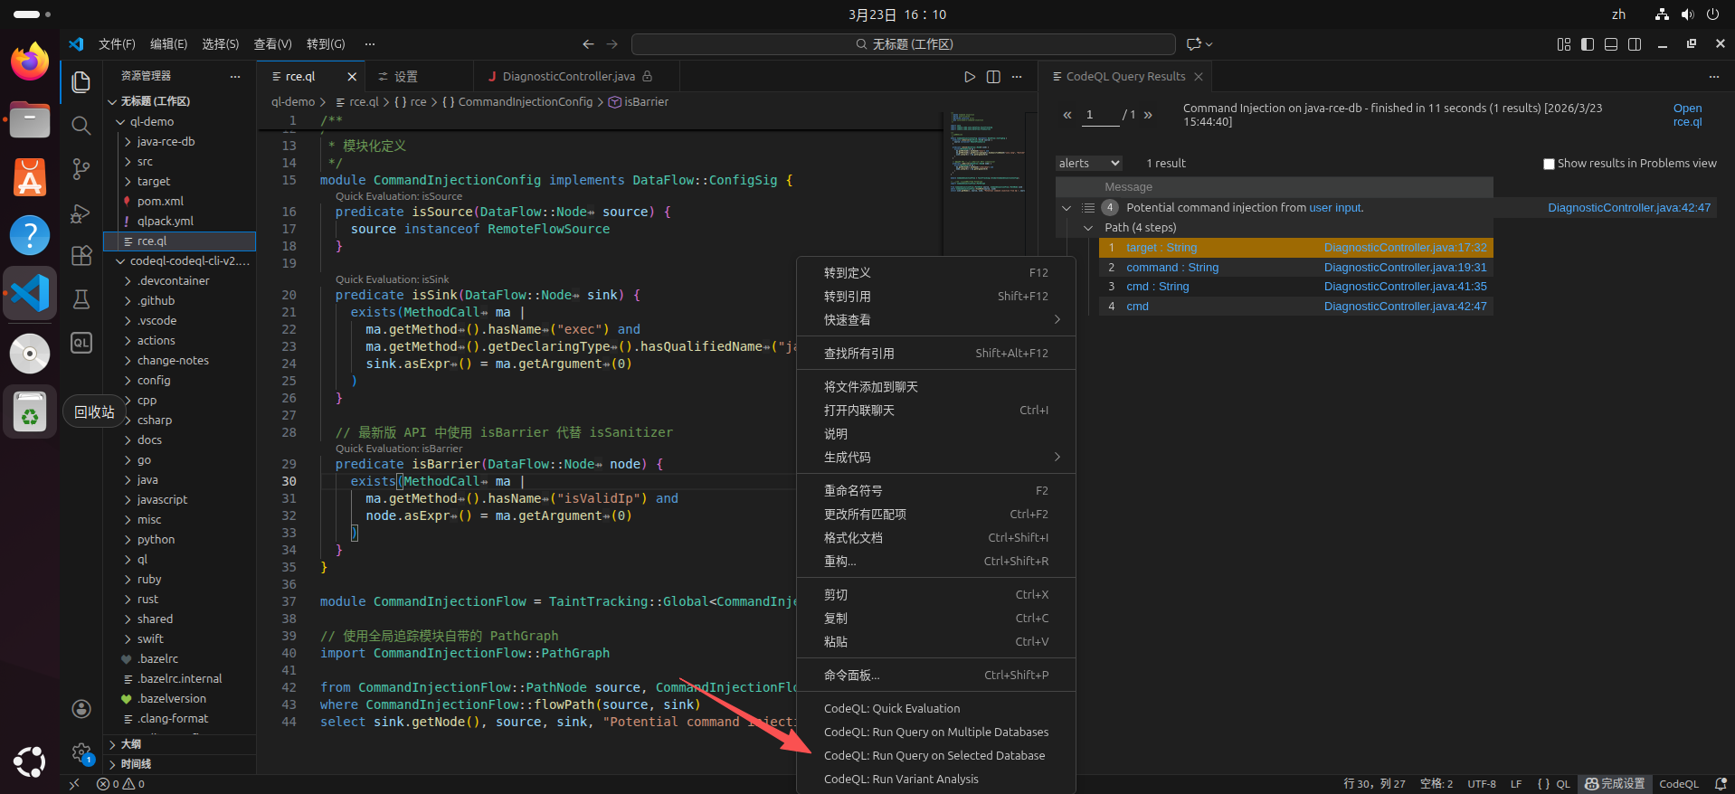Launch Firefox from the Ubuntu dock
This screenshot has width=1735, height=794.
[x=30, y=62]
